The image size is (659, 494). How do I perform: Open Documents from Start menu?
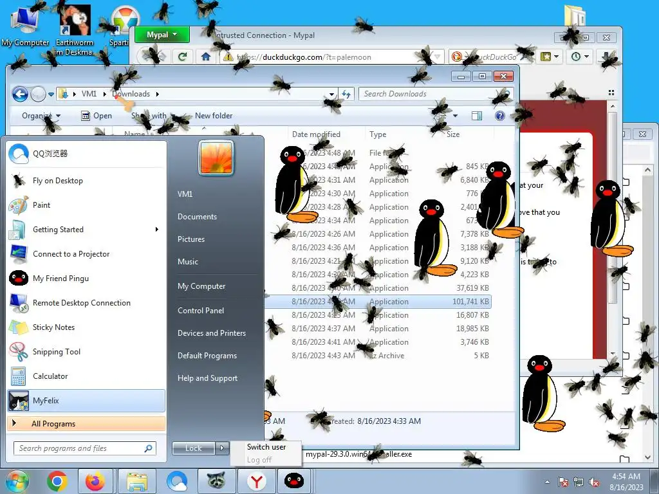tap(197, 217)
